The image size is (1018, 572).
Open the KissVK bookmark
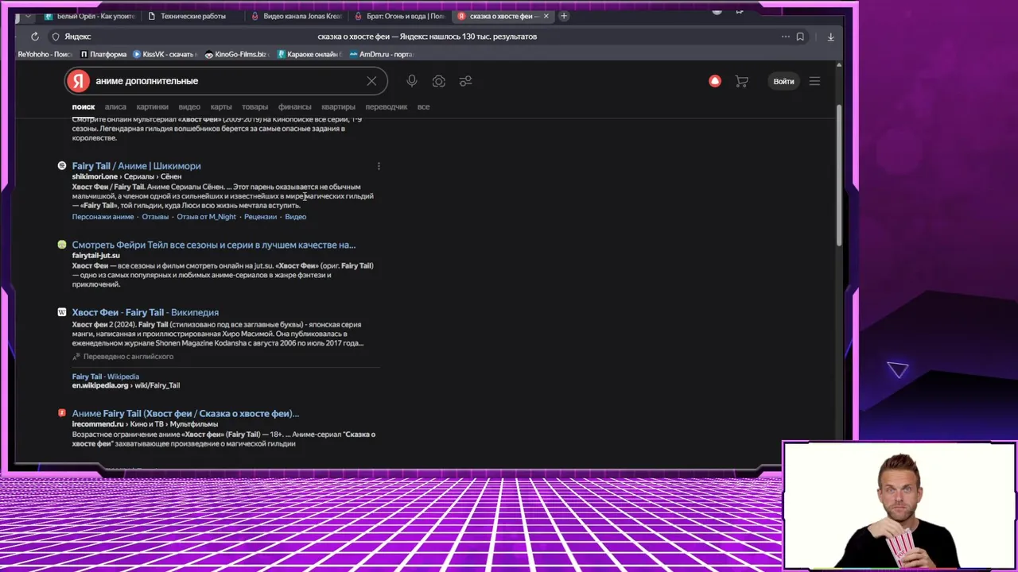pyautogui.click(x=164, y=55)
